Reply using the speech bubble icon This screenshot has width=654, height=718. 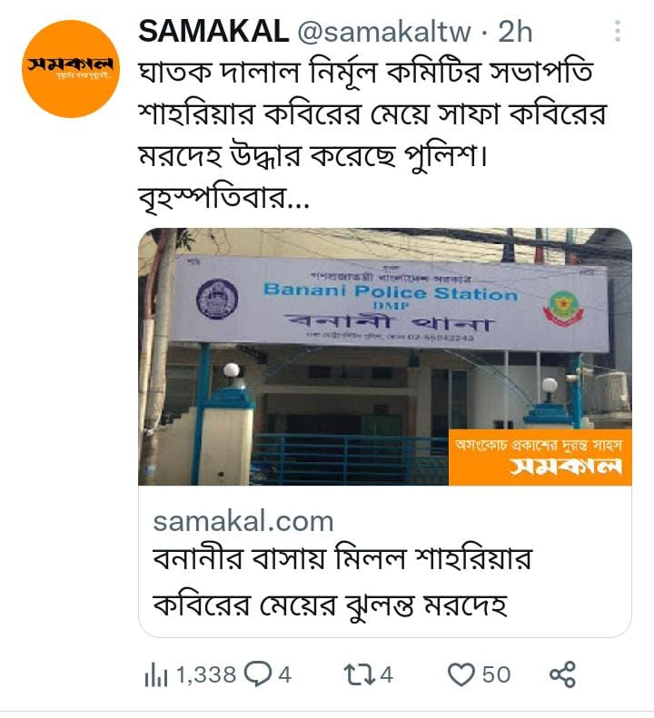258,675
